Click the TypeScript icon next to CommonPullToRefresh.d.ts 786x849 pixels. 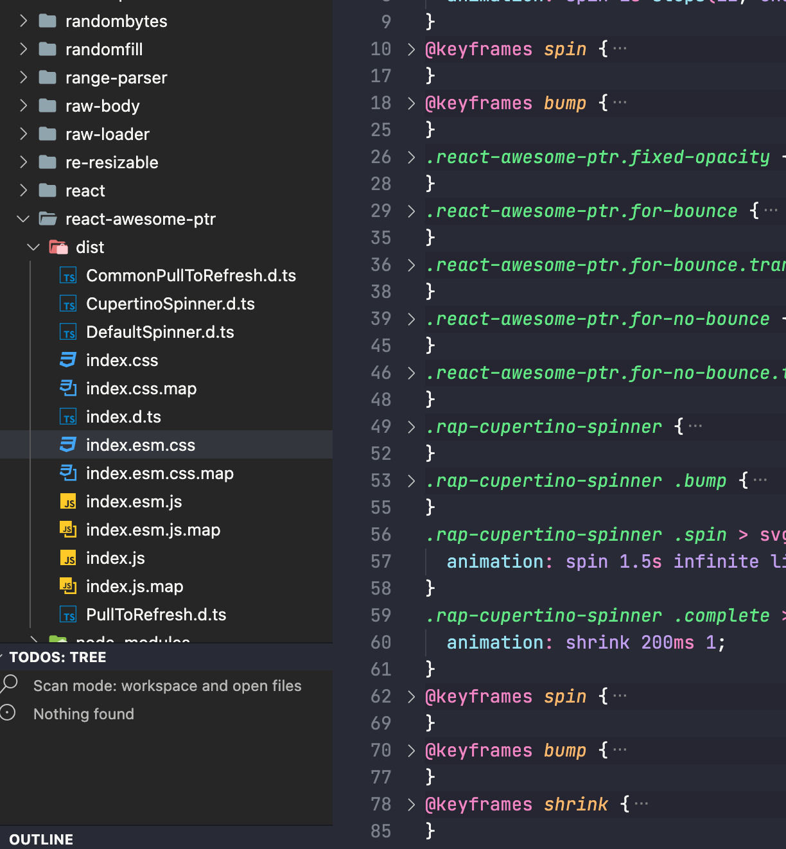tap(68, 276)
